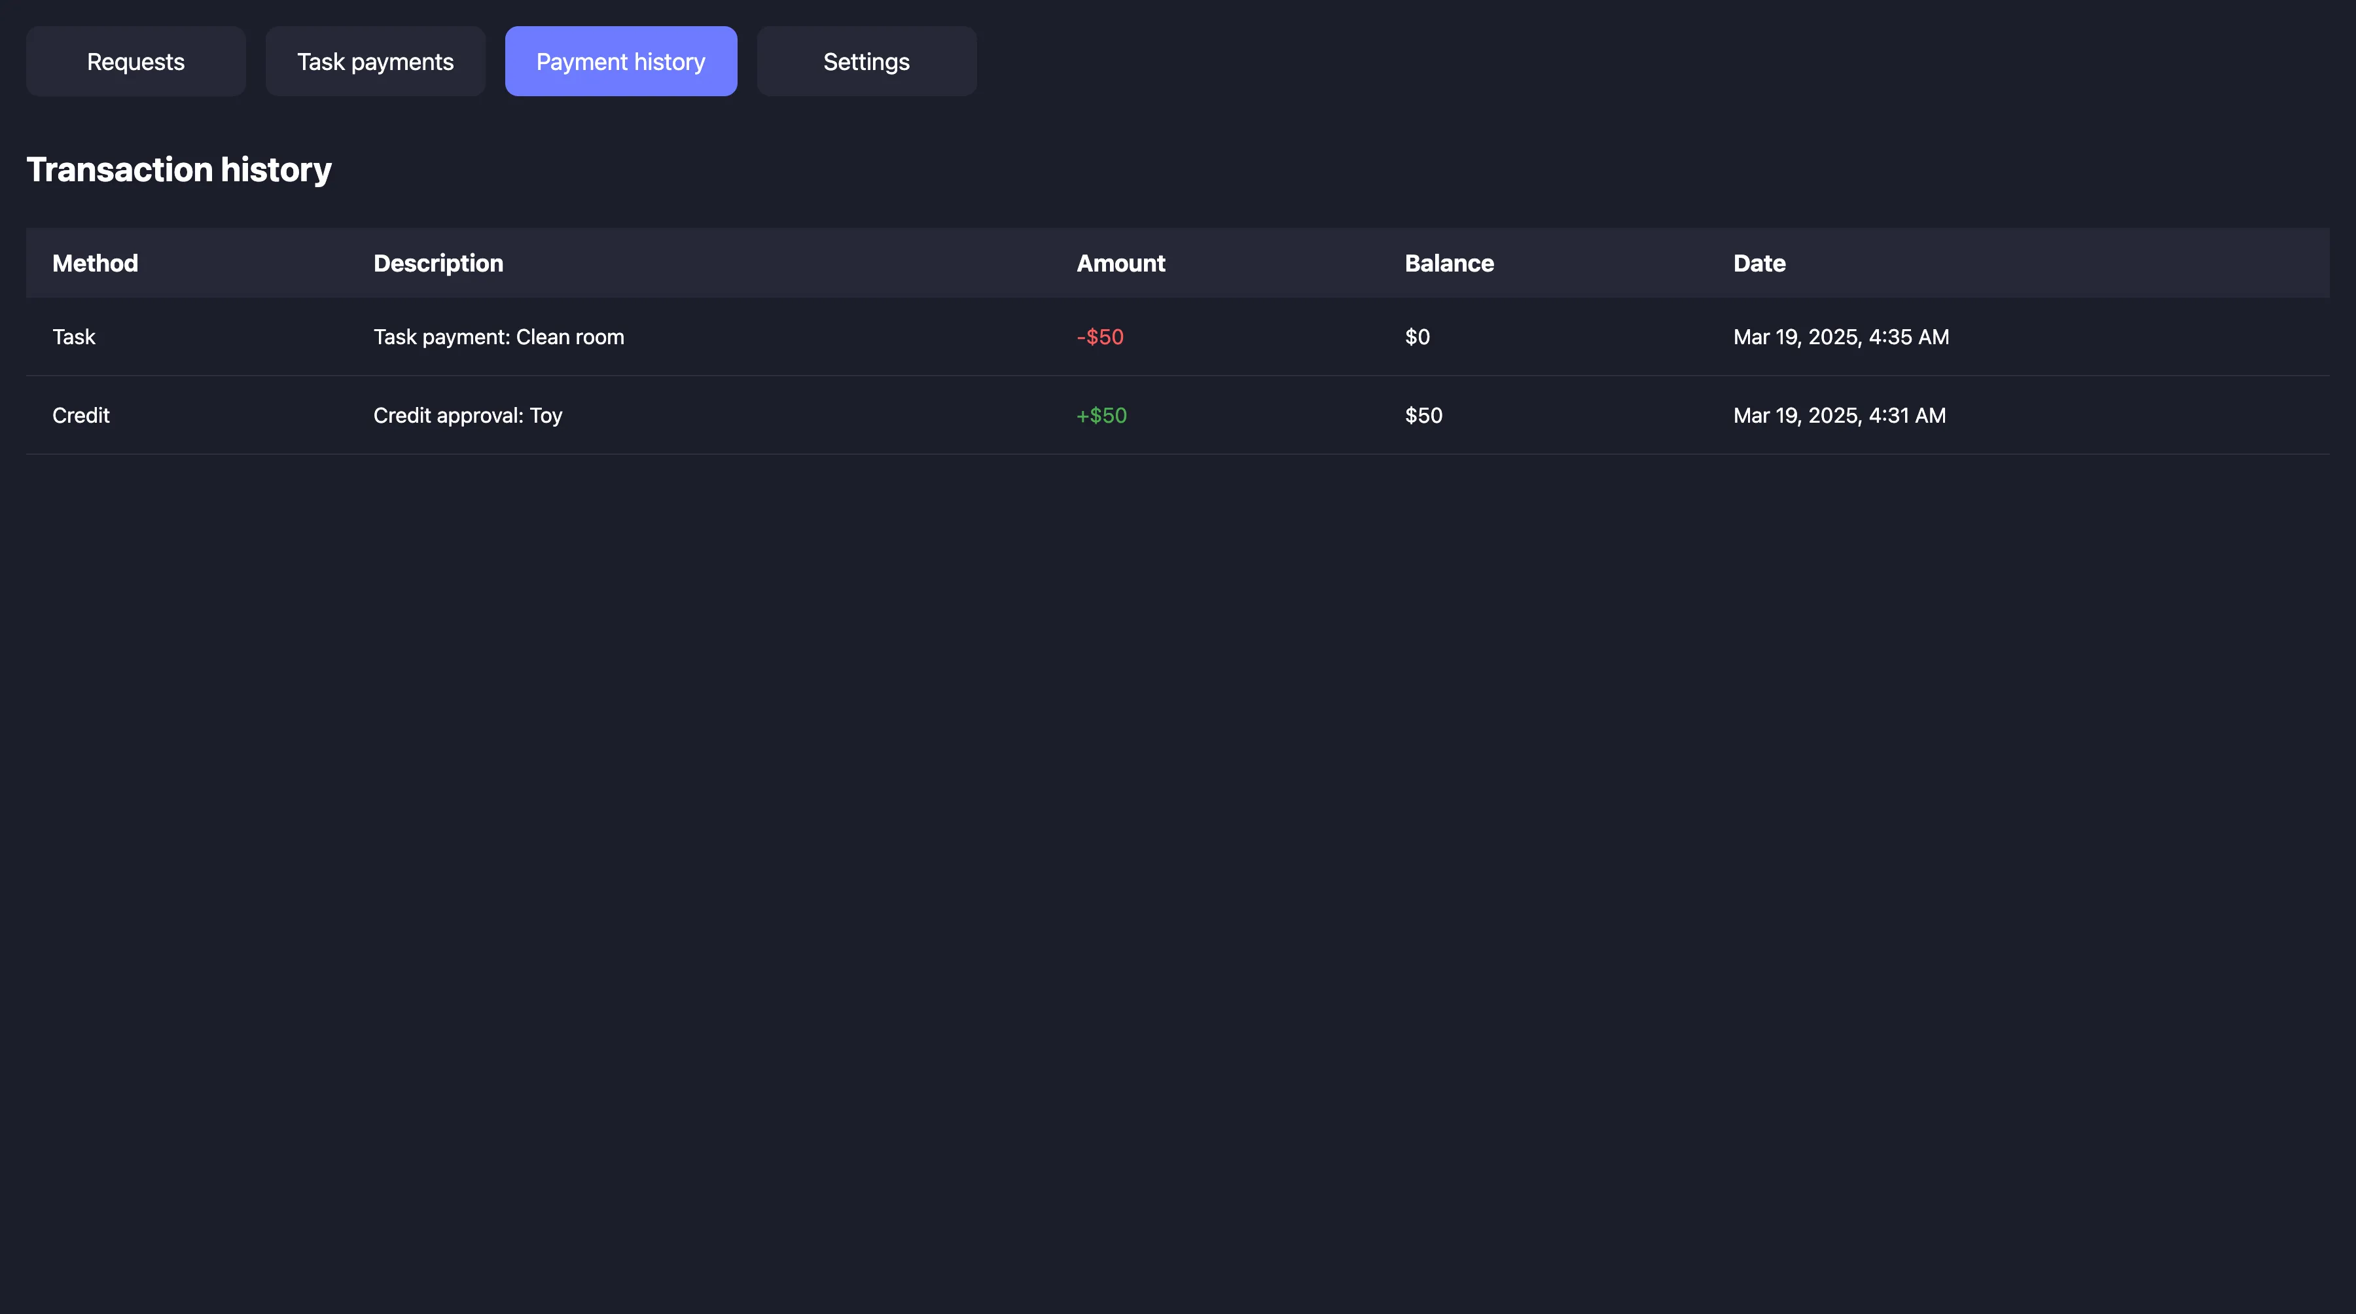This screenshot has width=2356, height=1314.
Task: Open the Settings tab
Action: (x=866, y=62)
